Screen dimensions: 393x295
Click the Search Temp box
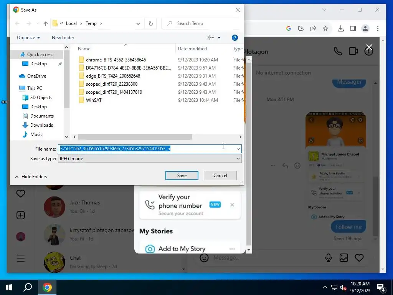200,23
